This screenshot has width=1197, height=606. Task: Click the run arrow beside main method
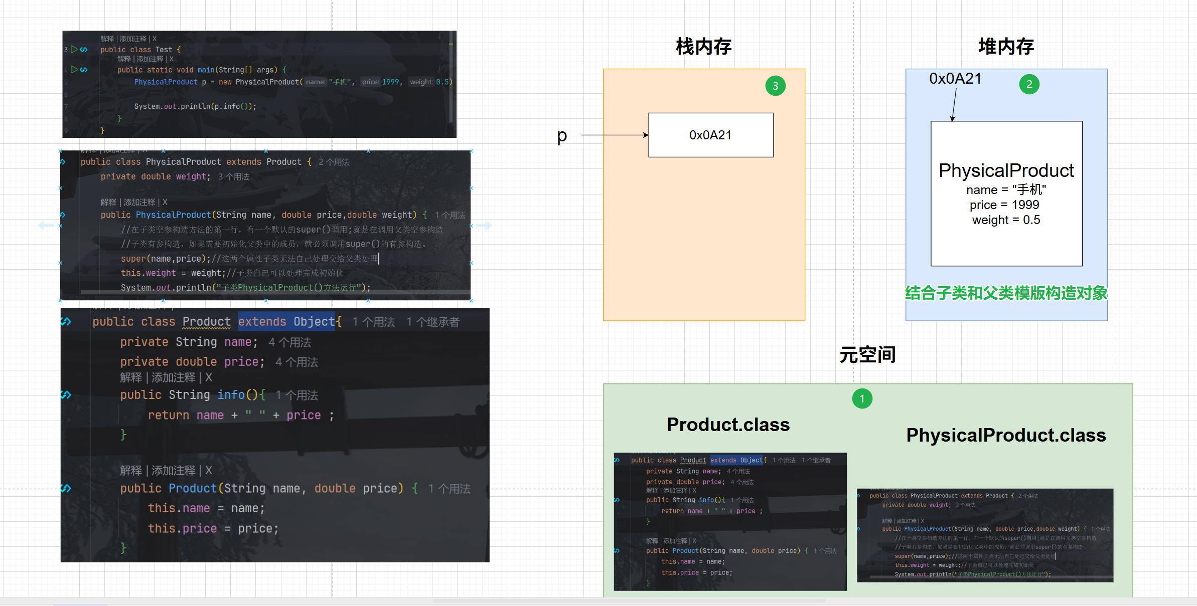(74, 69)
